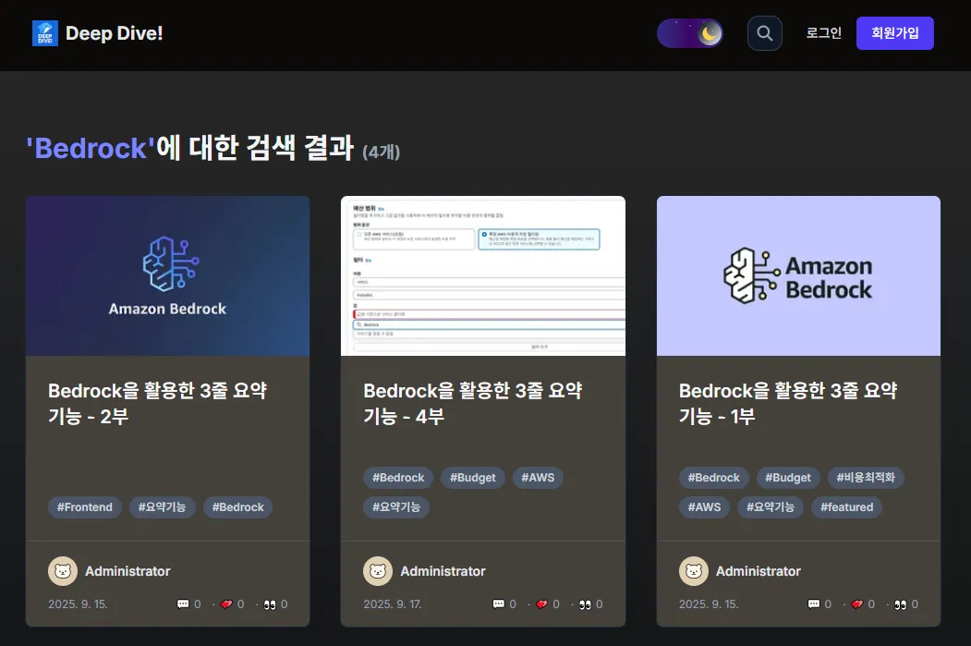Click Administrator avatar on the 1부 card
This screenshot has height=646, width=971.
coord(694,571)
